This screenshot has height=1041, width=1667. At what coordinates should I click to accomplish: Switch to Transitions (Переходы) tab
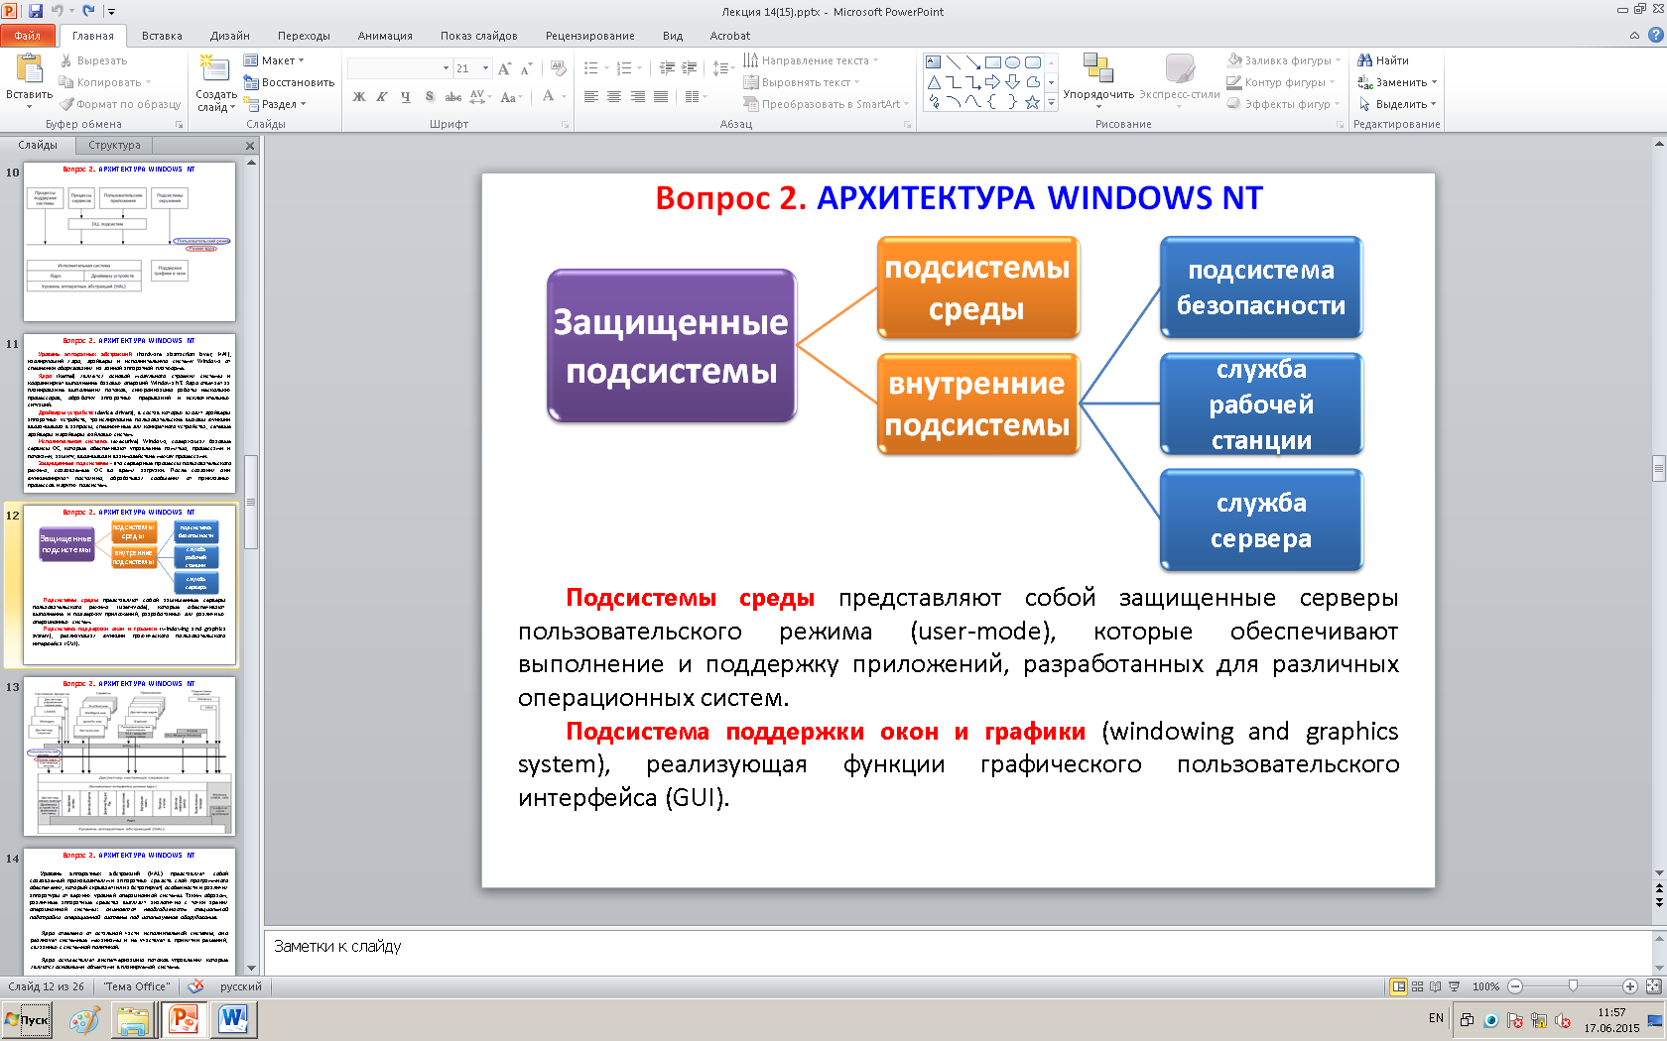[x=304, y=36]
